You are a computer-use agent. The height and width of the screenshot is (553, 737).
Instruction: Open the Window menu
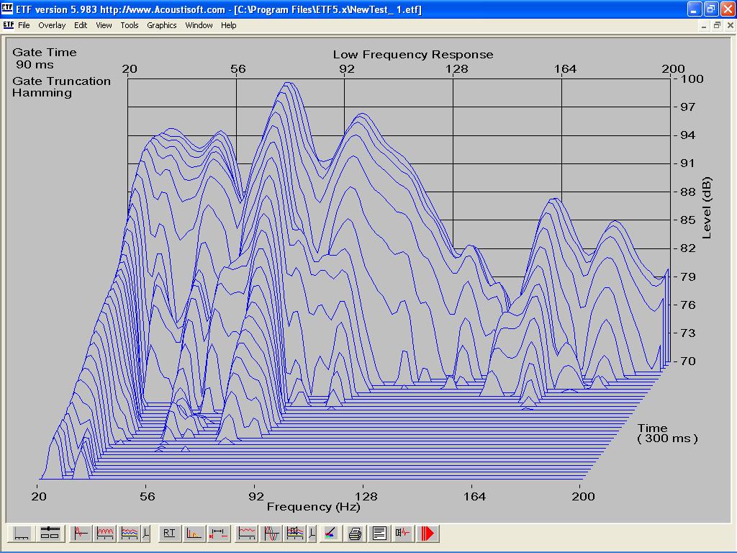(199, 25)
